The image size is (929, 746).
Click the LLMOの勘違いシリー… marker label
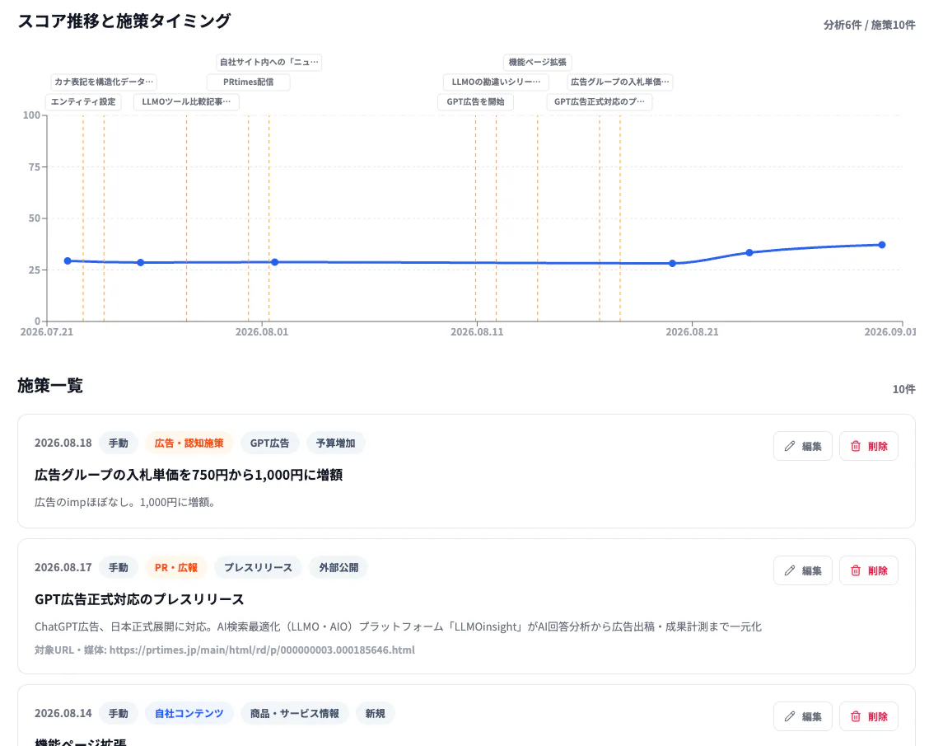click(496, 82)
